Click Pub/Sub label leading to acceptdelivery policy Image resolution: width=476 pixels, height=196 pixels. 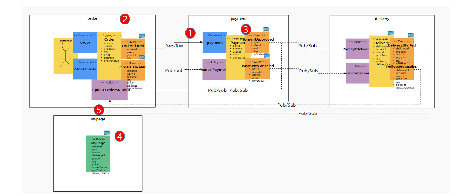(307, 46)
